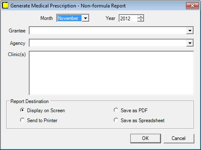Click inside the empty Agency combo field

pos(108,43)
